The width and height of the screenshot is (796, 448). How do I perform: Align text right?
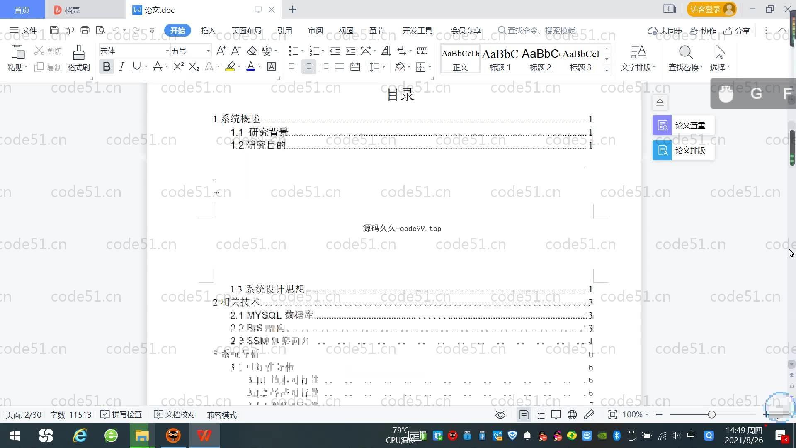click(324, 67)
